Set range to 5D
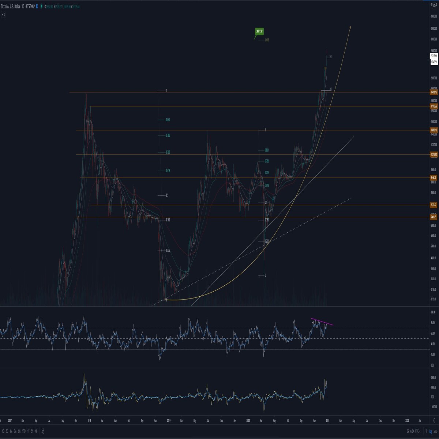 [7, 432]
